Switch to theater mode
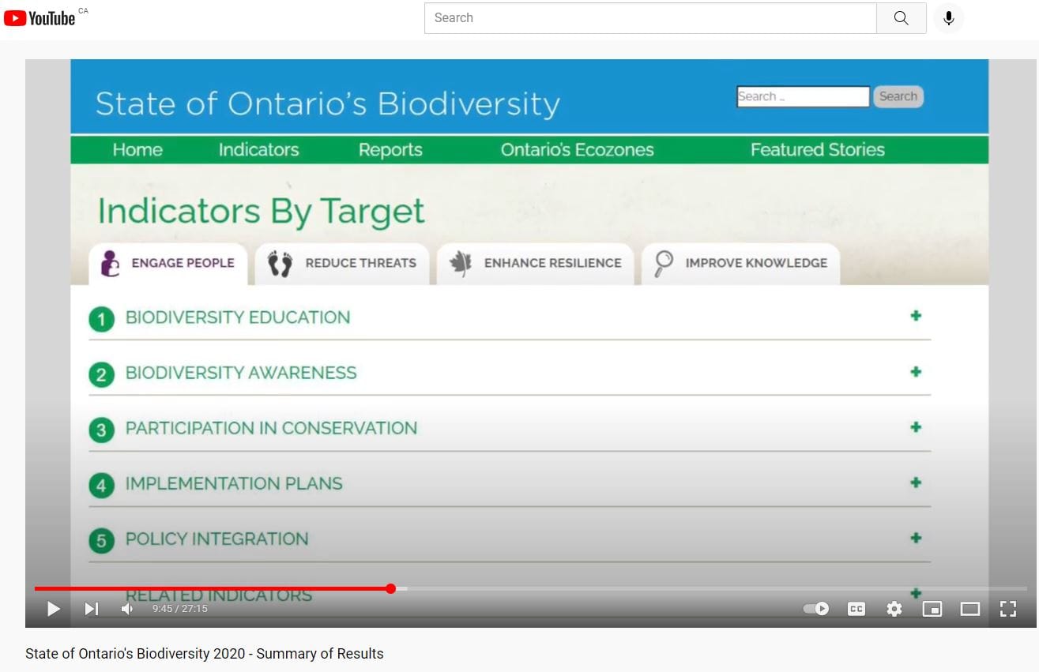The height and width of the screenshot is (672, 1039). tap(969, 609)
